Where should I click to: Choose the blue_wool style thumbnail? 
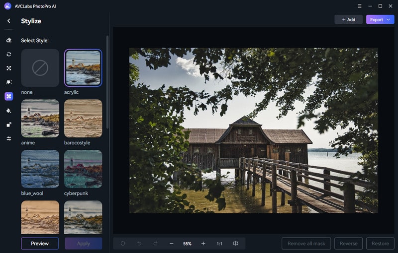[x=40, y=169]
